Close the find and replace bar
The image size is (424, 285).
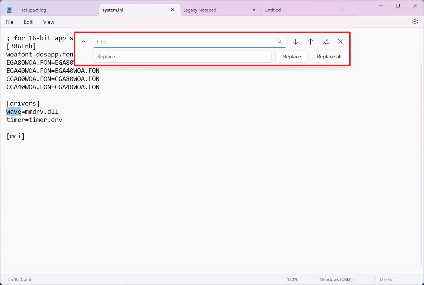340,41
